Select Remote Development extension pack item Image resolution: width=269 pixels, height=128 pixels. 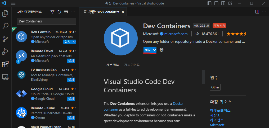[x=46, y=56]
